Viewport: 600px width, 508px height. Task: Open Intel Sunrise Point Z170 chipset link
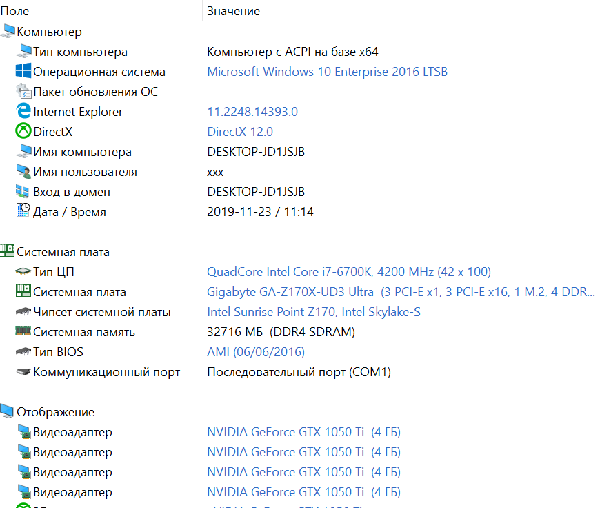(314, 312)
